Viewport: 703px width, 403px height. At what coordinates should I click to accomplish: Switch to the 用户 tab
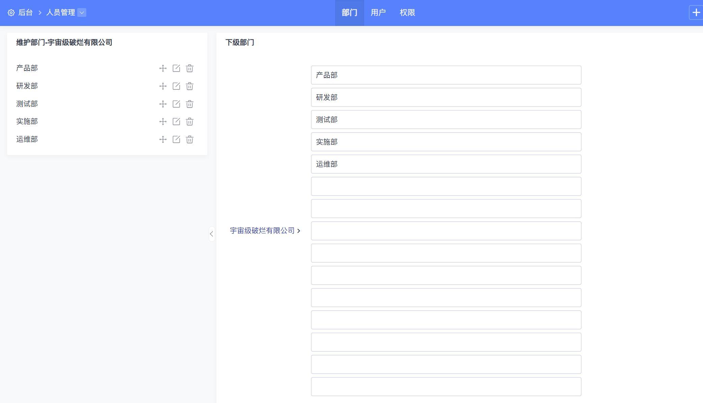click(378, 12)
